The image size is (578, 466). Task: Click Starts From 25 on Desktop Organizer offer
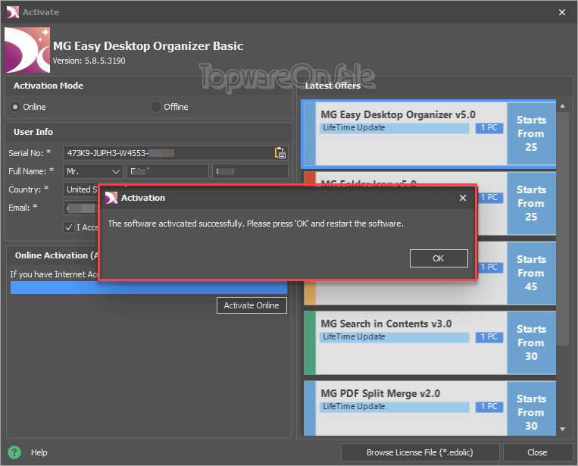pos(531,133)
